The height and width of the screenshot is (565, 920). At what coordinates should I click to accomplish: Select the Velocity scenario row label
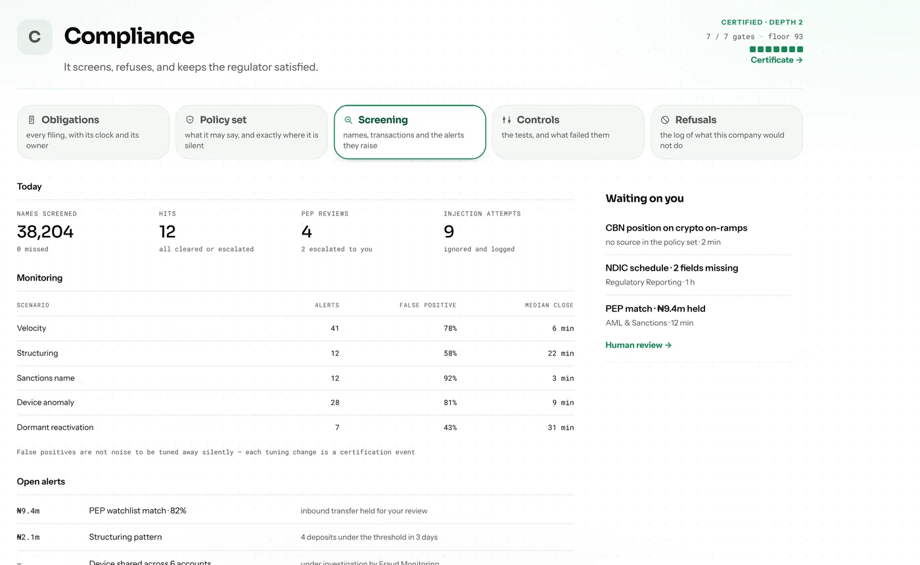coord(32,328)
